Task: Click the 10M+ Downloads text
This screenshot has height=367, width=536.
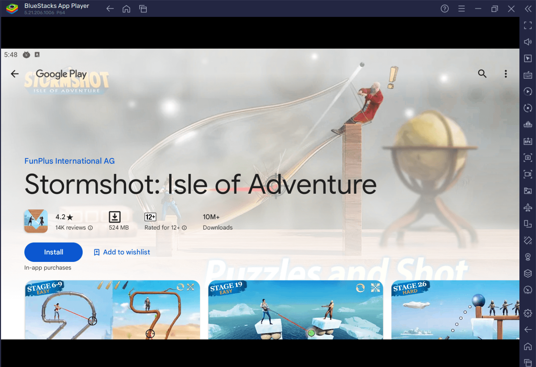Action: pos(218,222)
